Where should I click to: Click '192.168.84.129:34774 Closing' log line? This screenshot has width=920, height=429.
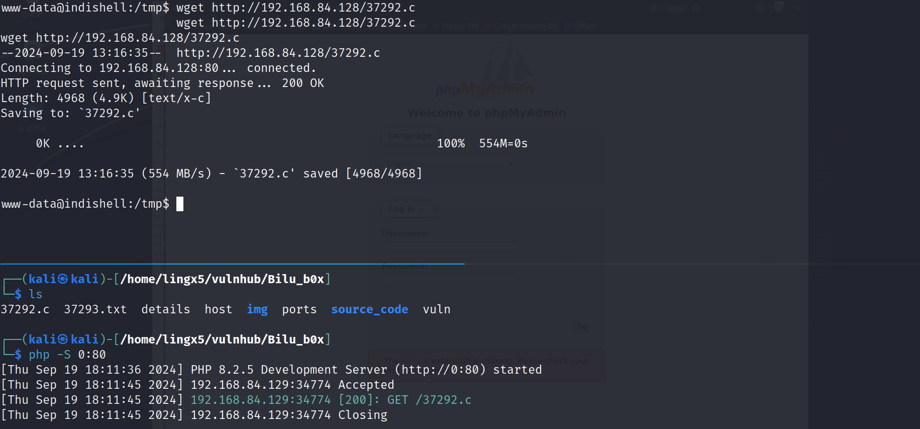coord(289,415)
